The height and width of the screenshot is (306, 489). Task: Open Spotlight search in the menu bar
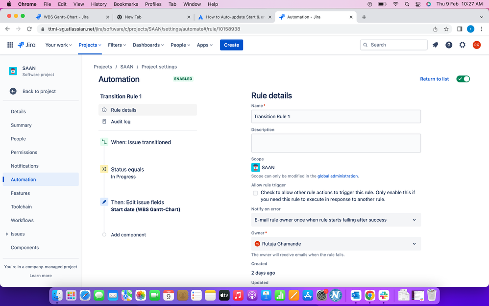point(407,4)
